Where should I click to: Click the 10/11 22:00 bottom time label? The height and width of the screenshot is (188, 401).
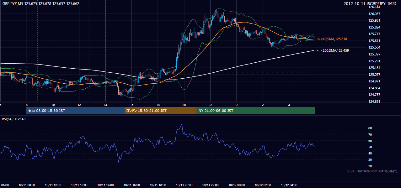pos(210,185)
